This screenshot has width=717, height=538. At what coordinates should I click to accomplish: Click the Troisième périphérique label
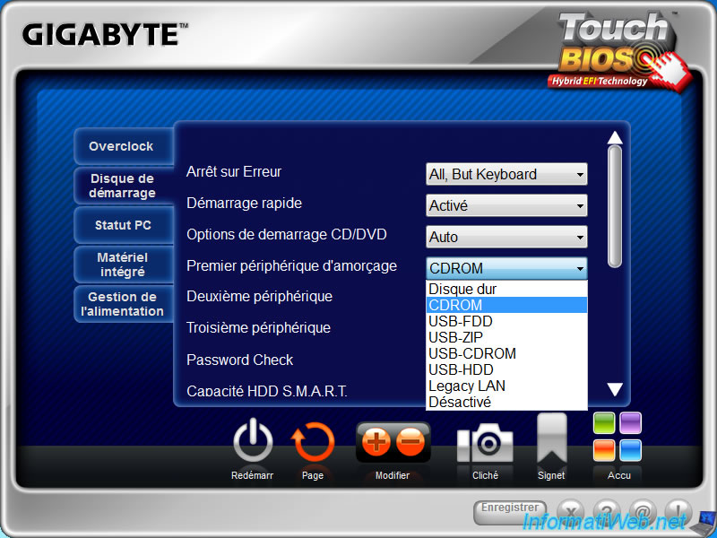pyautogui.click(x=258, y=328)
